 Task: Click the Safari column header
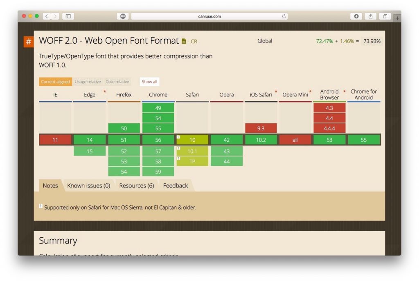(192, 95)
